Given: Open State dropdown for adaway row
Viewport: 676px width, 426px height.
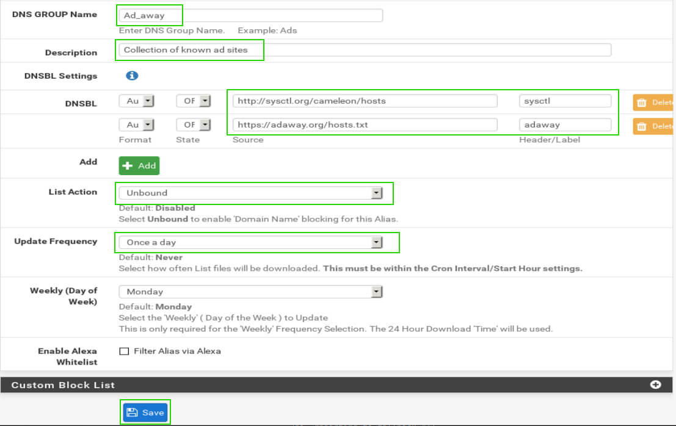Looking at the screenshot, I should tap(194, 125).
